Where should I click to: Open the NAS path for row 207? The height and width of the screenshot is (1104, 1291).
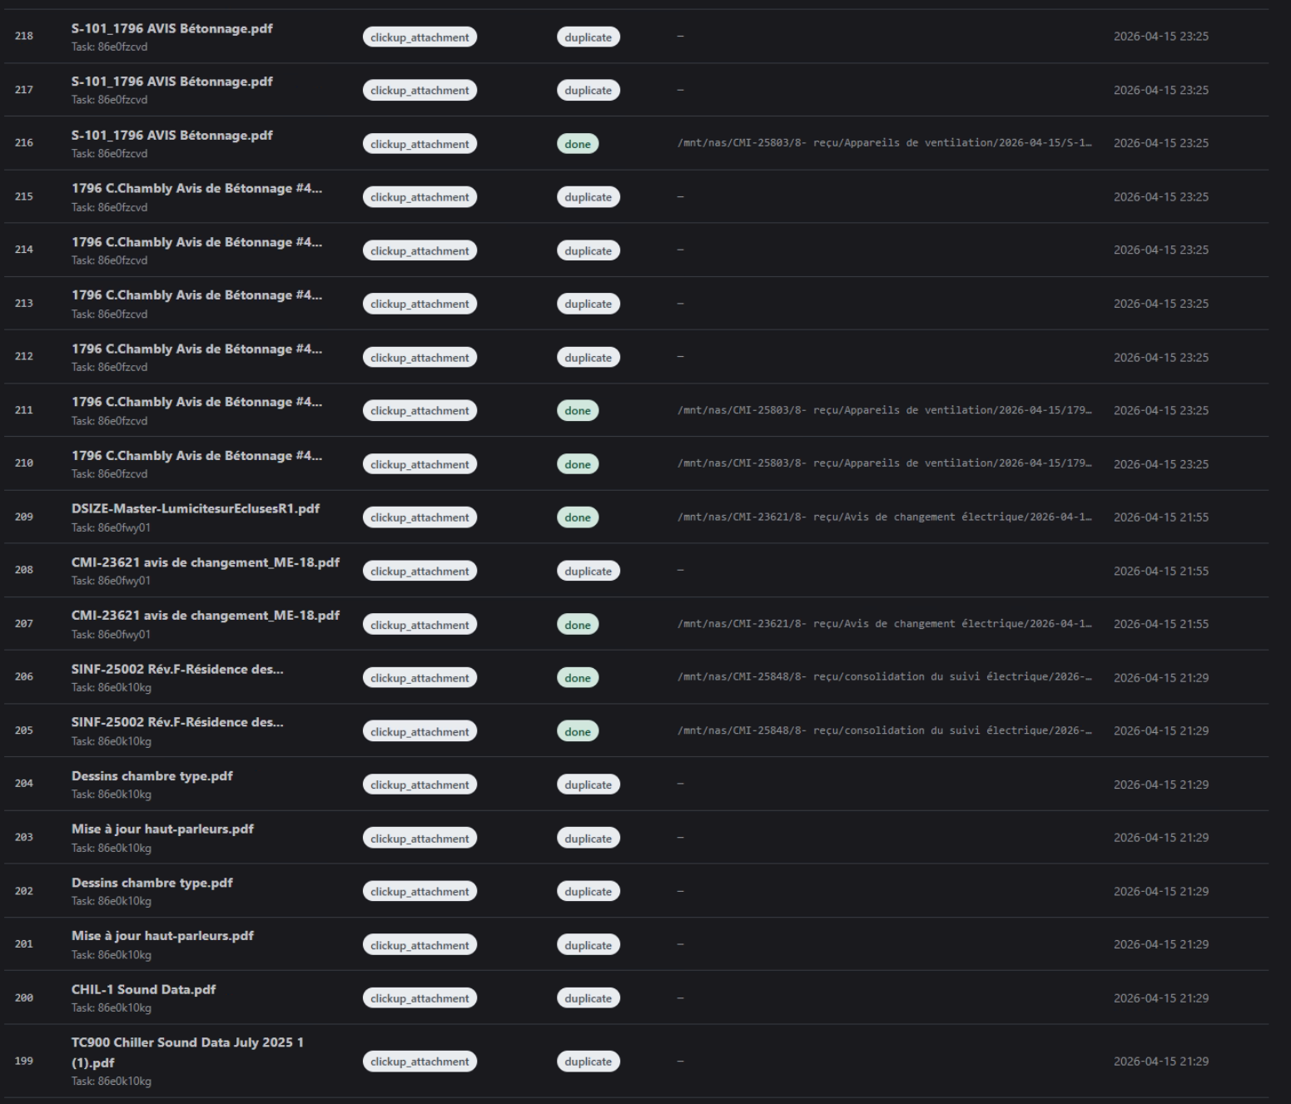(884, 624)
